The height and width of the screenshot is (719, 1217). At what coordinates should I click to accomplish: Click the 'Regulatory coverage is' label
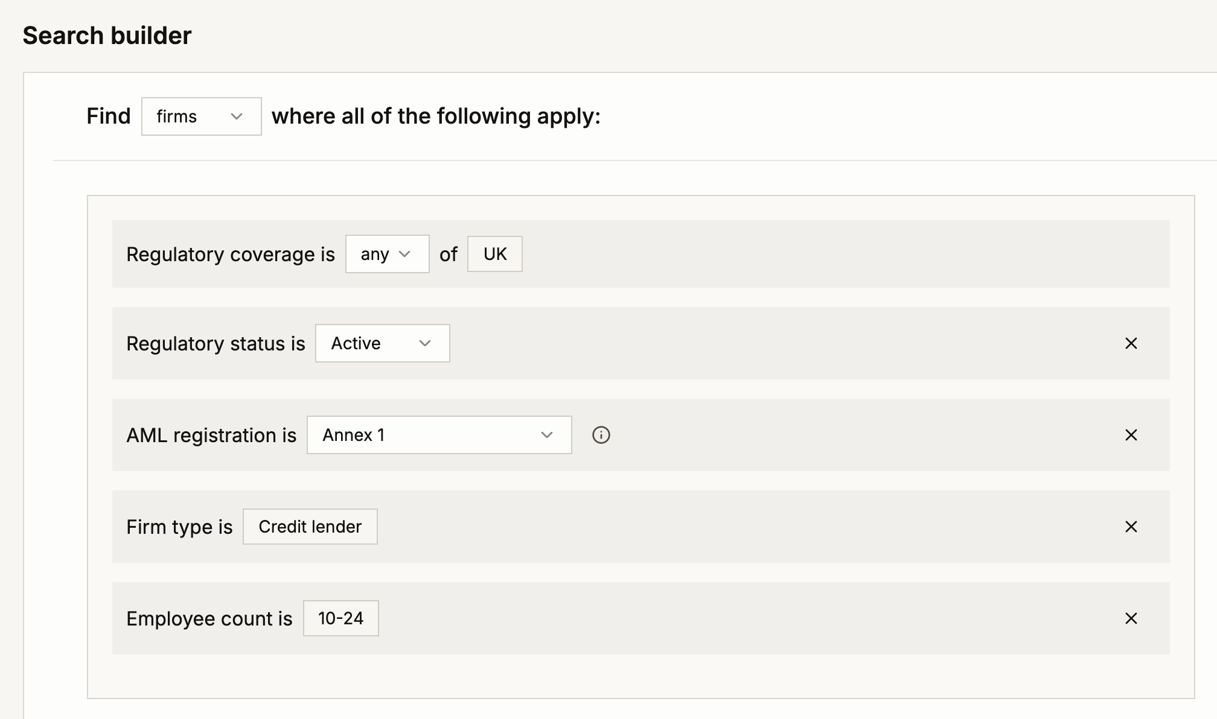(x=230, y=255)
